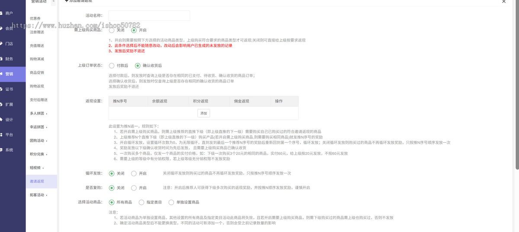Set 是否复购 to 开启

coord(139,188)
